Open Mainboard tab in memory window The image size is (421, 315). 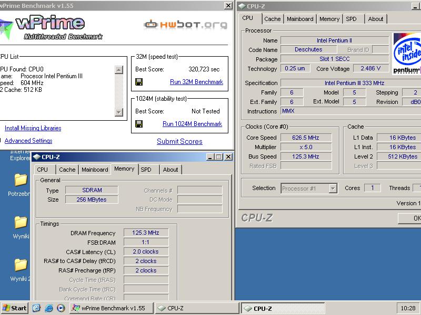[95, 170]
